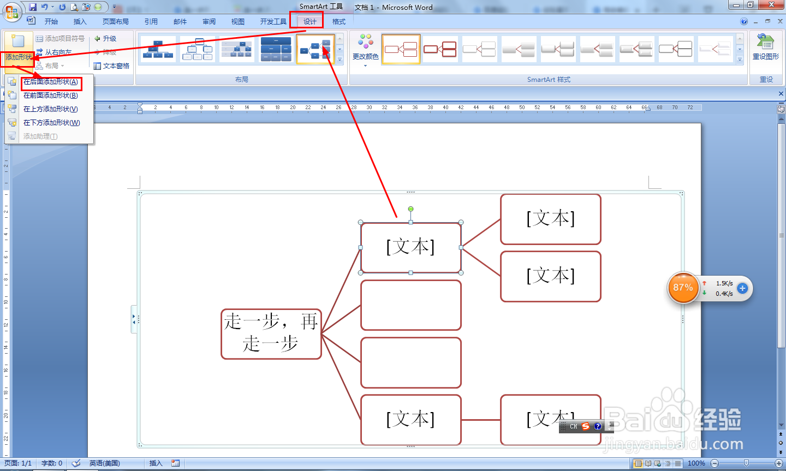Switch to the 引用 tab
Viewport: 786px width, 471px height.
tap(151, 22)
